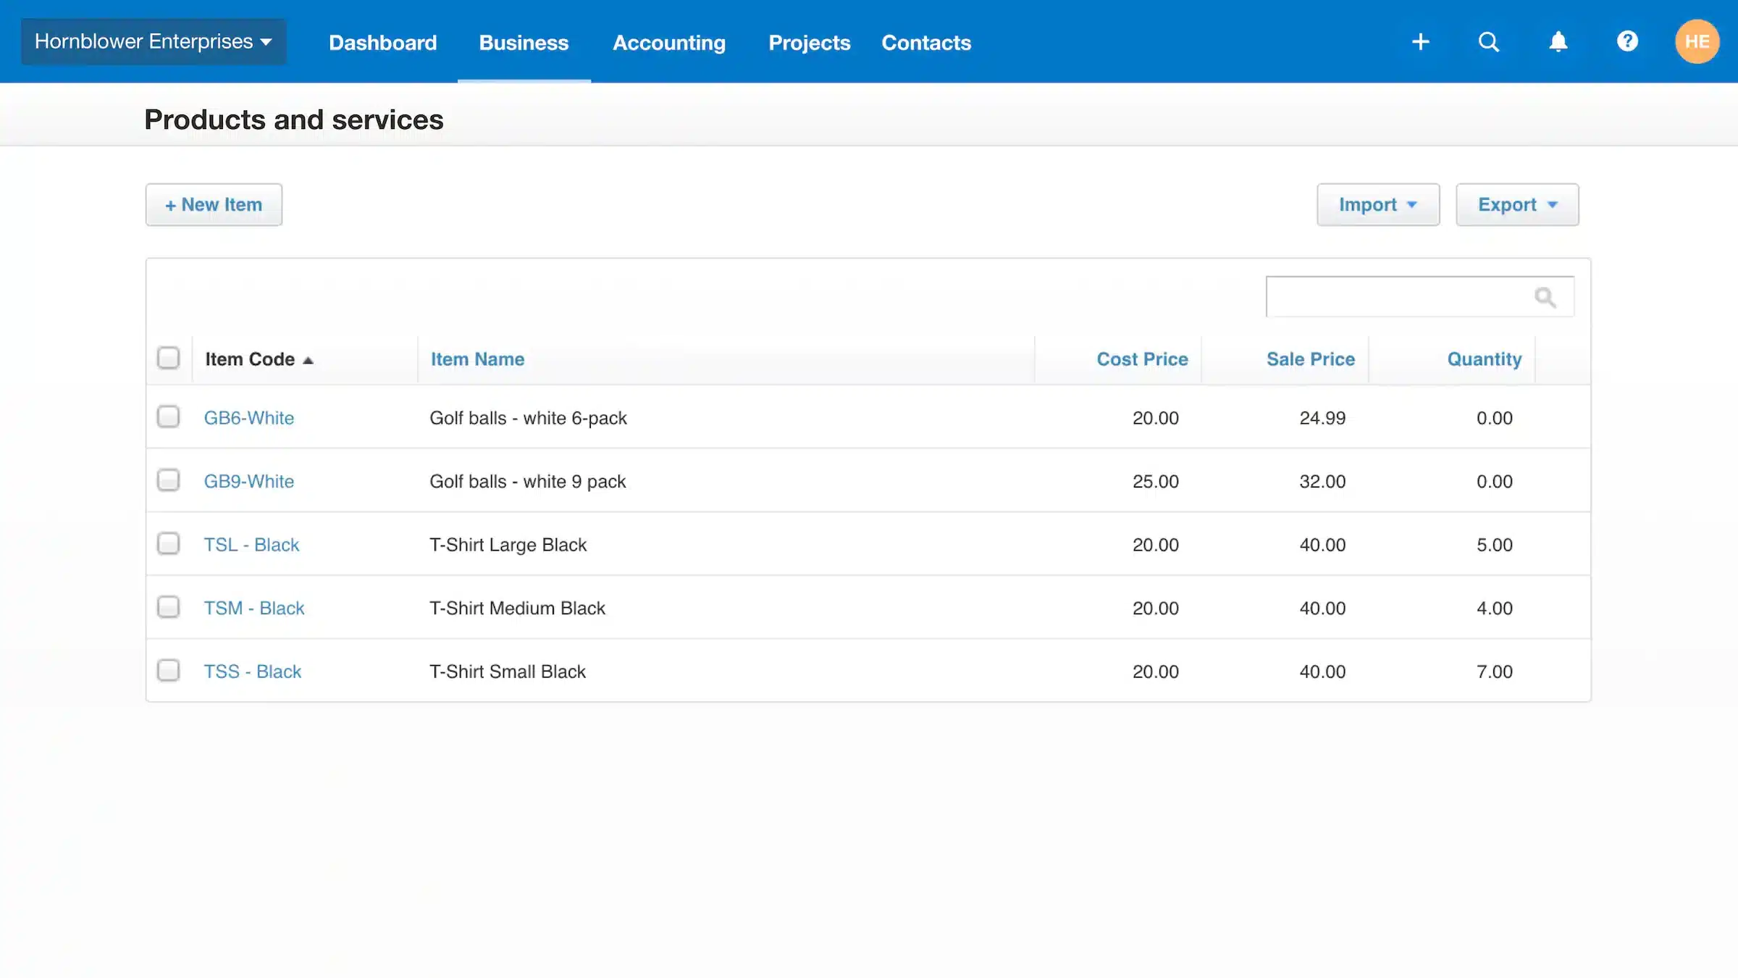1738x978 pixels.
Task: Open the Contacts menu
Action: (x=925, y=42)
